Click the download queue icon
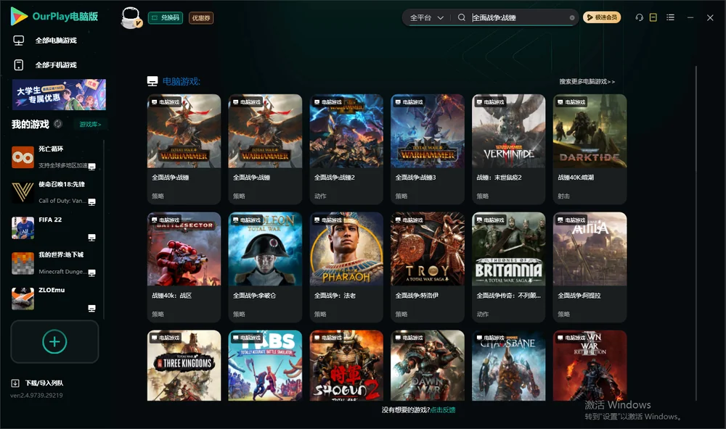 pyautogui.click(x=15, y=383)
